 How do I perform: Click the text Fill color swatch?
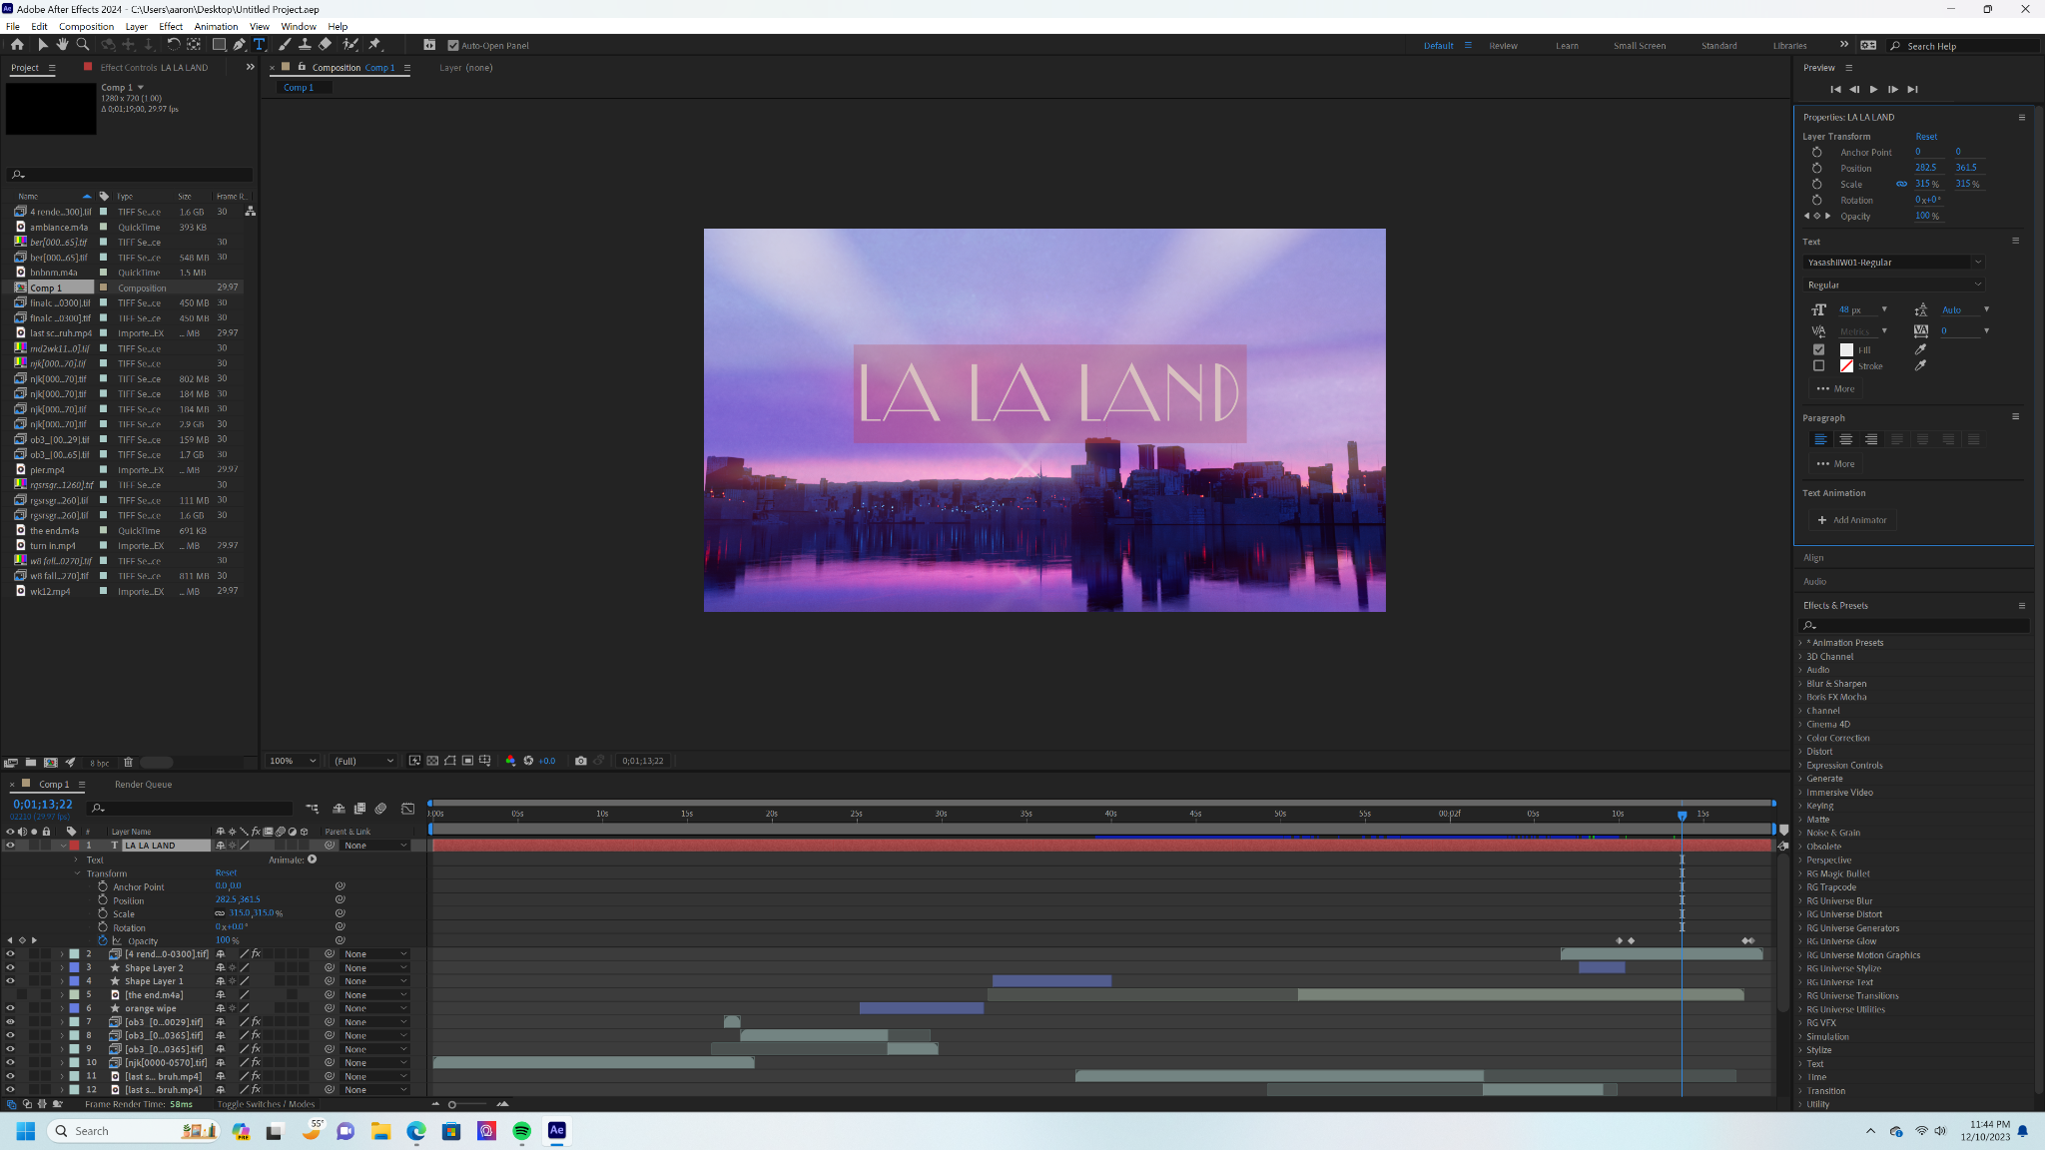1846,349
